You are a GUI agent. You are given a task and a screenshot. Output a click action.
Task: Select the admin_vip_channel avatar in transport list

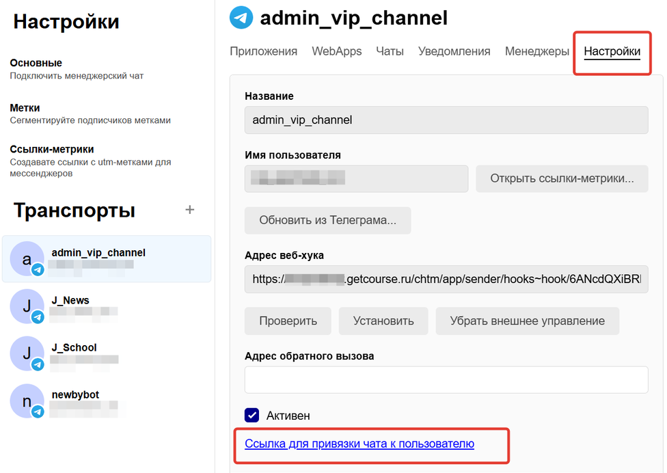click(x=26, y=259)
